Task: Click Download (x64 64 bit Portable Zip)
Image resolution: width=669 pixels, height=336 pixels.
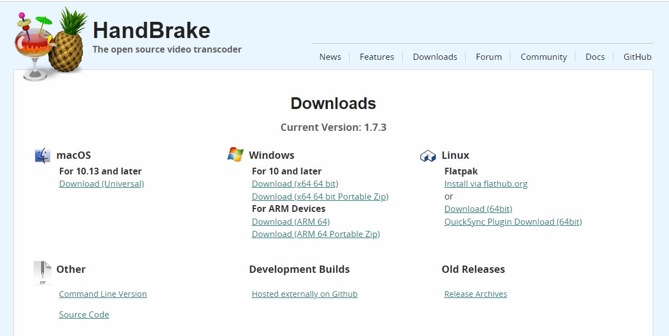Action: click(320, 197)
